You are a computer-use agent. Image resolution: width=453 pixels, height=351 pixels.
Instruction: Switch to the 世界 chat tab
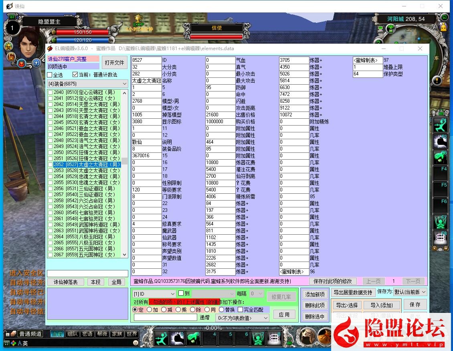pos(131,333)
